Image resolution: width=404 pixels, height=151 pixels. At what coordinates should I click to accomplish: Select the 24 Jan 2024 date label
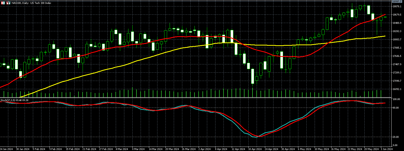pos(6,149)
